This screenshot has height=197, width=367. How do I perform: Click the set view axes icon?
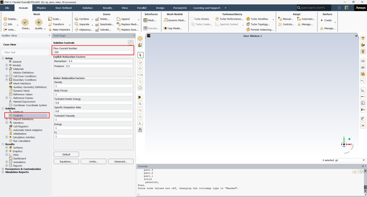pos(140,123)
